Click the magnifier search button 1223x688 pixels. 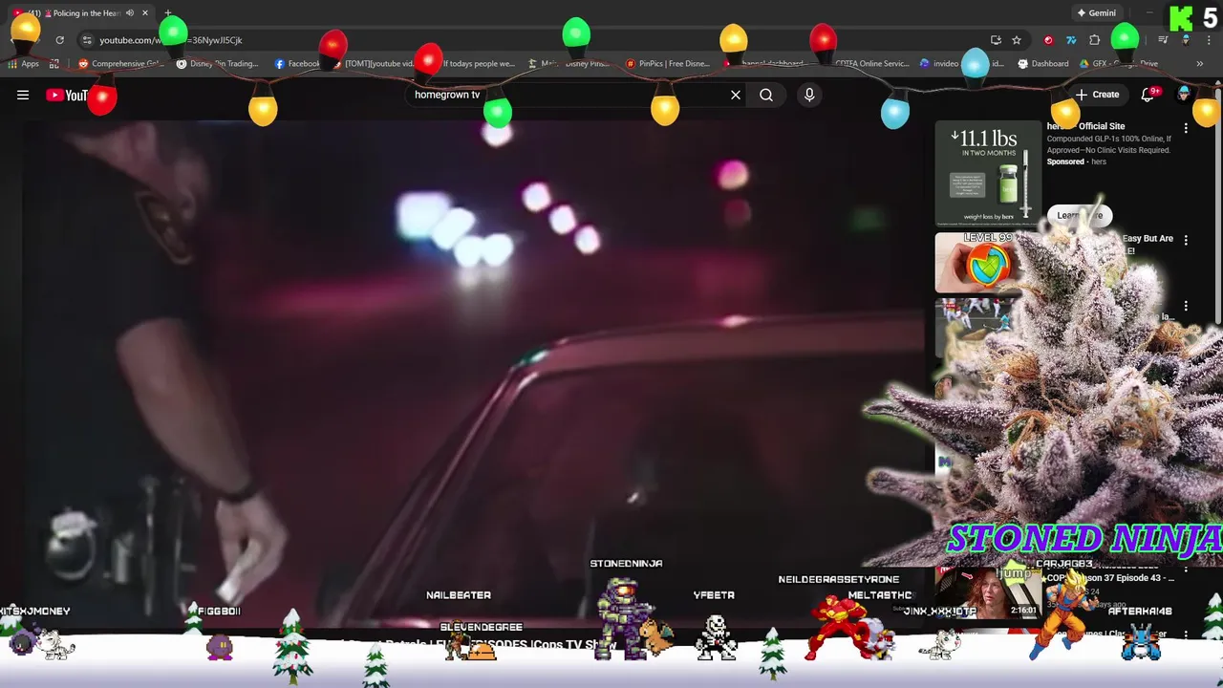coord(766,95)
